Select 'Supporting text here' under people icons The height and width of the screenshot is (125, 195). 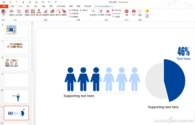[x=79, y=96]
